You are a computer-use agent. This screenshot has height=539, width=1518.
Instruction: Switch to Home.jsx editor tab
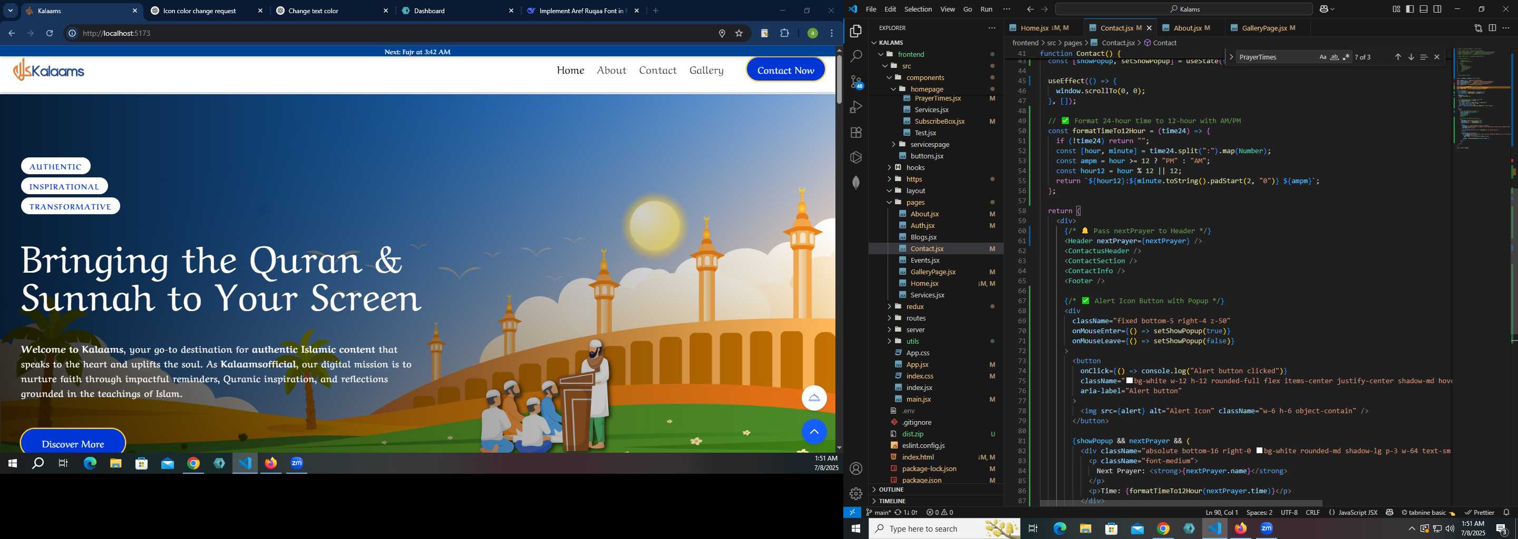(1043, 28)
